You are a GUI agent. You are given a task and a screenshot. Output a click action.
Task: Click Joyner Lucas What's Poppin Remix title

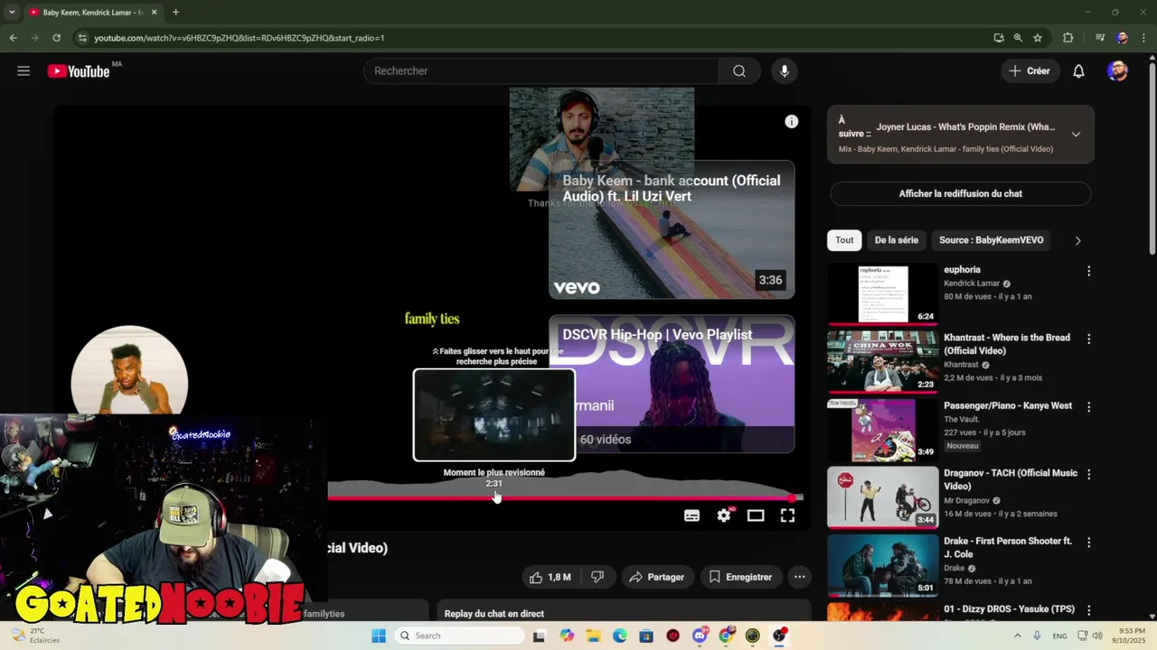(965, 127)
